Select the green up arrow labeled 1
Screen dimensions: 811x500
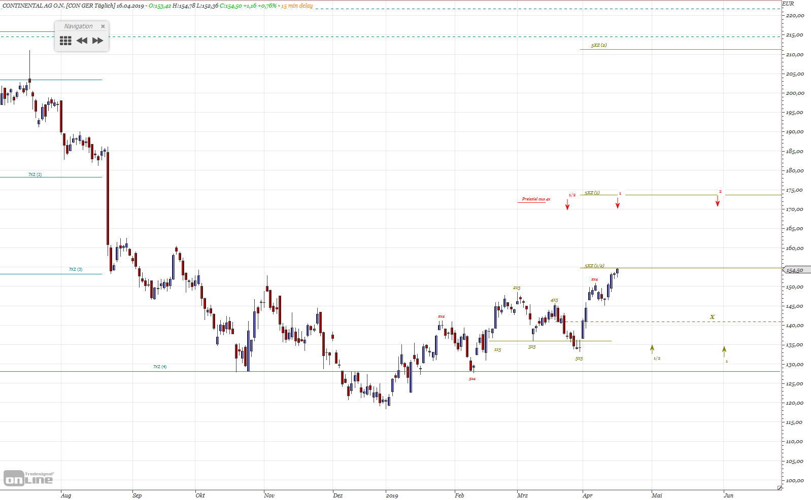pos(724,351)
